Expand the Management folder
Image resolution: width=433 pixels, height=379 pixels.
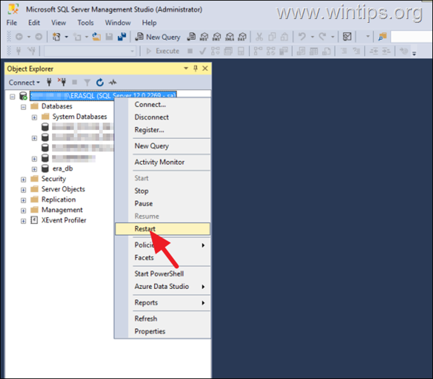[23, 210]
